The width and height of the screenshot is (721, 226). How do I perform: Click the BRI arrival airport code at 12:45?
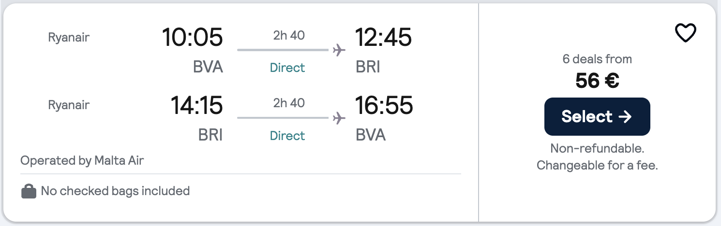click(x=368, y=67)
